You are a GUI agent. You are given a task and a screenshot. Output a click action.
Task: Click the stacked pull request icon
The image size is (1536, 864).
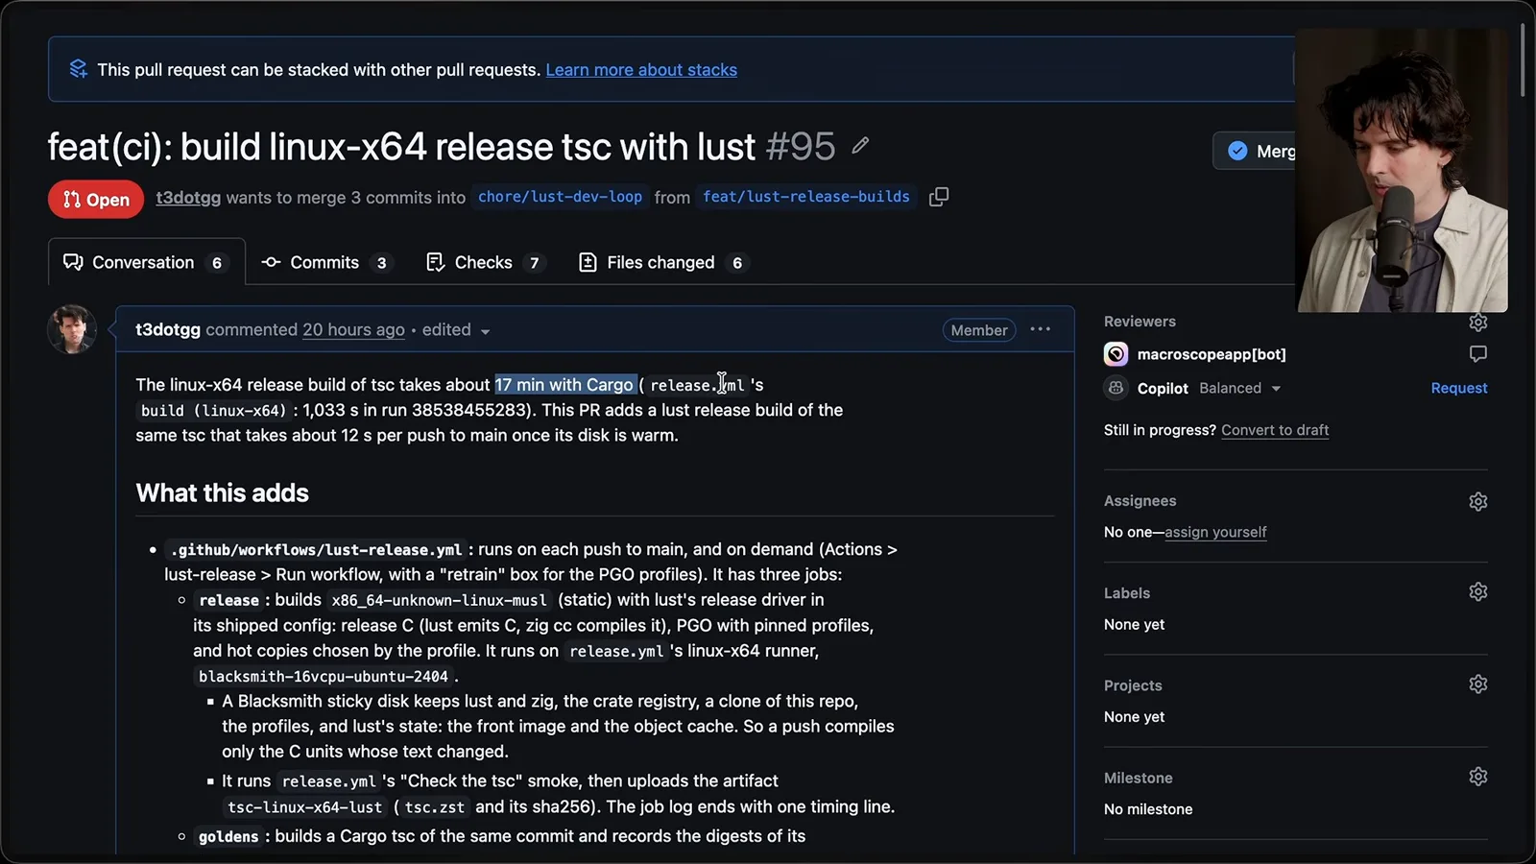coord(79,69)
